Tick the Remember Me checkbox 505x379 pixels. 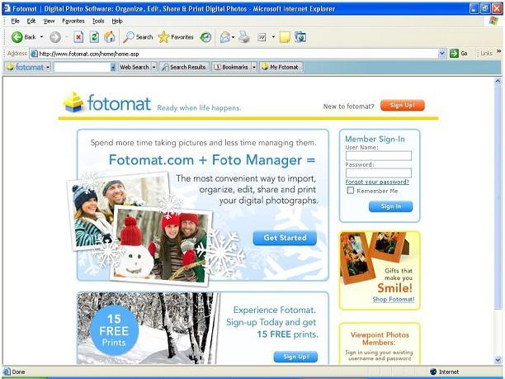tap(350, 191)
